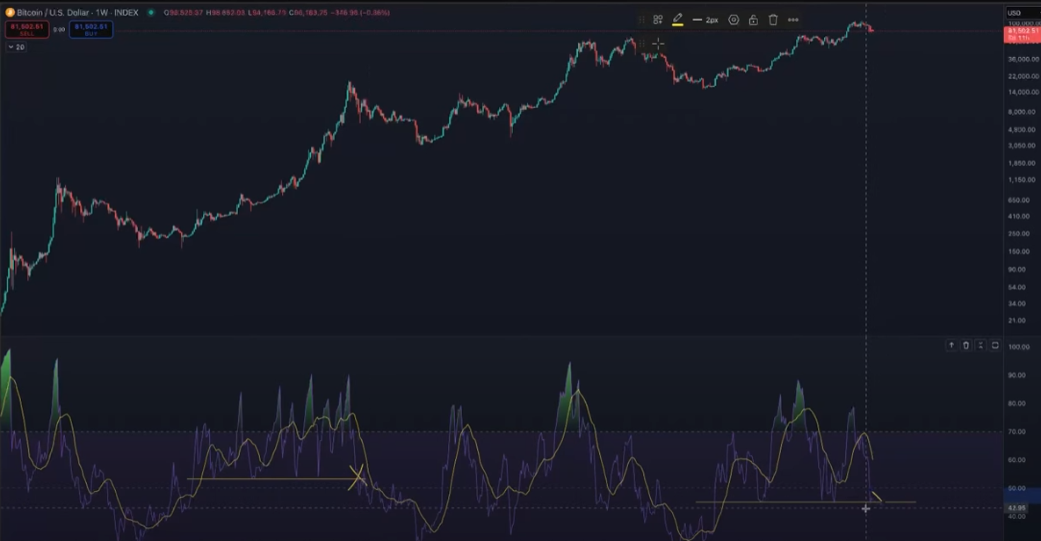Open the drawing templates icon

pos(658,20)
